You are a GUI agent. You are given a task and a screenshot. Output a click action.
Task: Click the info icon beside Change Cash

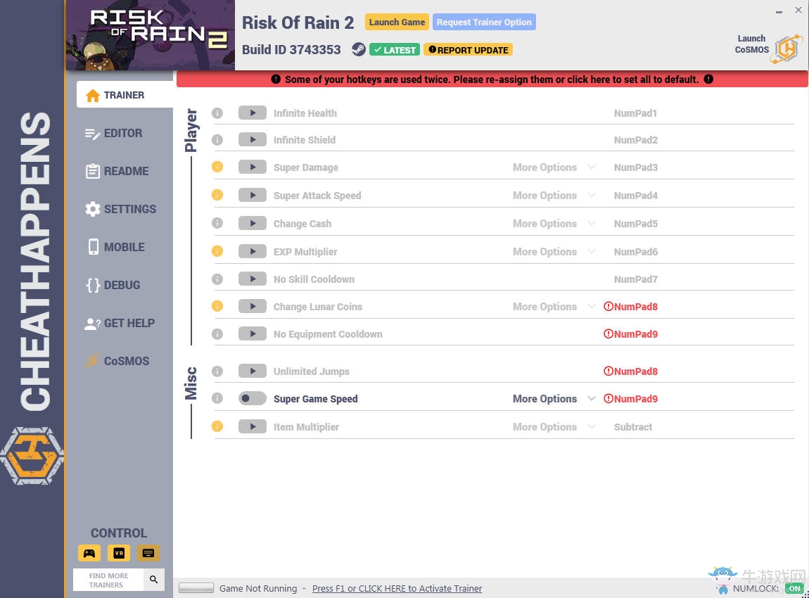click(x=217, y=224)
